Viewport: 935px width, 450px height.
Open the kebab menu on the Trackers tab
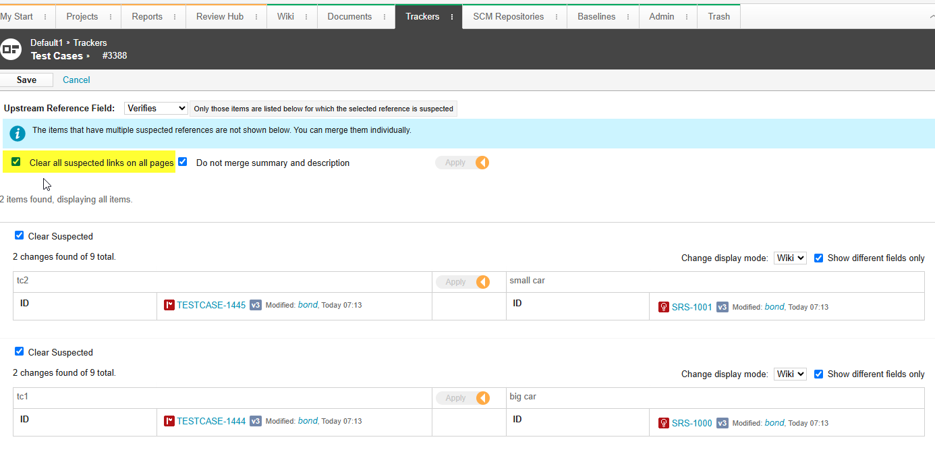pyautogui.click(x=451, y=16)
